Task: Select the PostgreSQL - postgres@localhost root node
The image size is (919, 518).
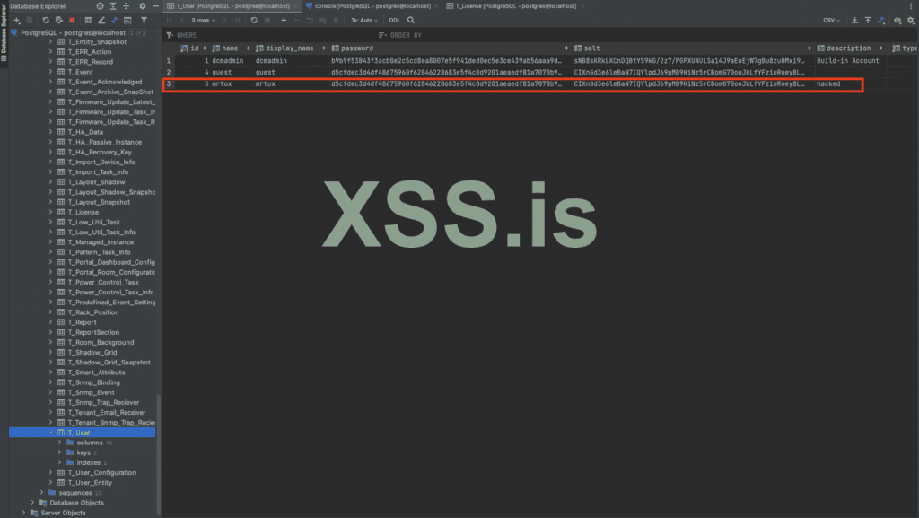Action: point(73,33)
